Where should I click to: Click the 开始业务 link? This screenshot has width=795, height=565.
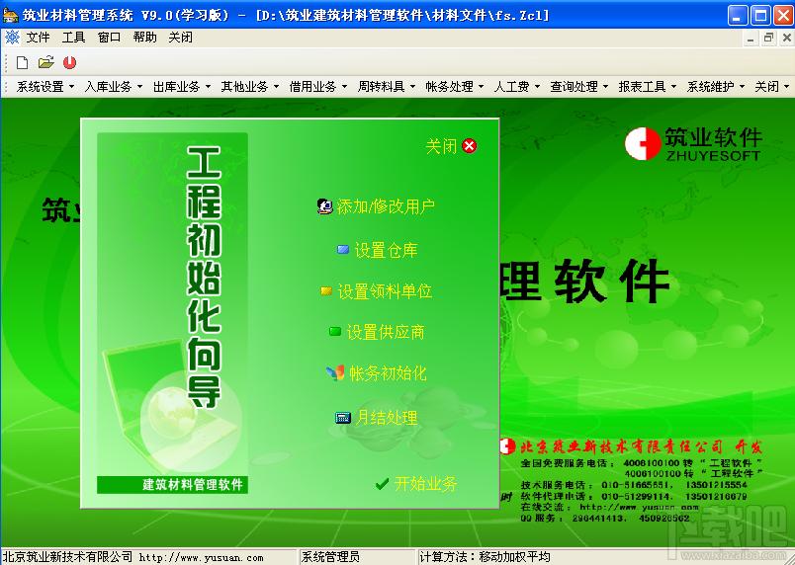click(426, 483)
